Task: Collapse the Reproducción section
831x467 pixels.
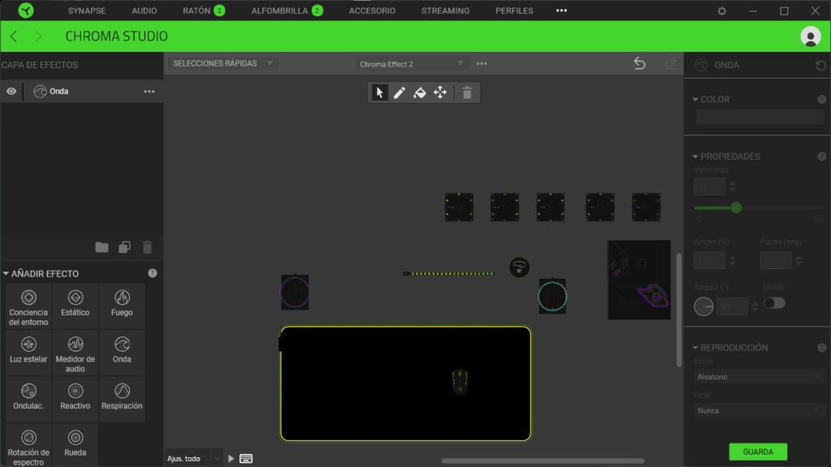Action: point(695,348)
